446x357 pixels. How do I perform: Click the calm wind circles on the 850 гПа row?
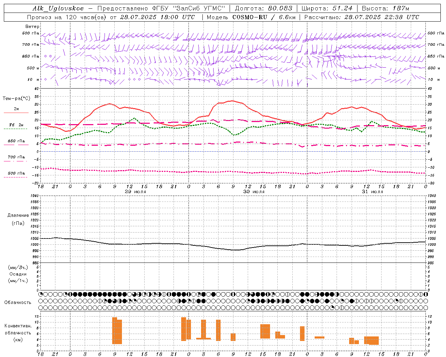[x=48, y=56]
